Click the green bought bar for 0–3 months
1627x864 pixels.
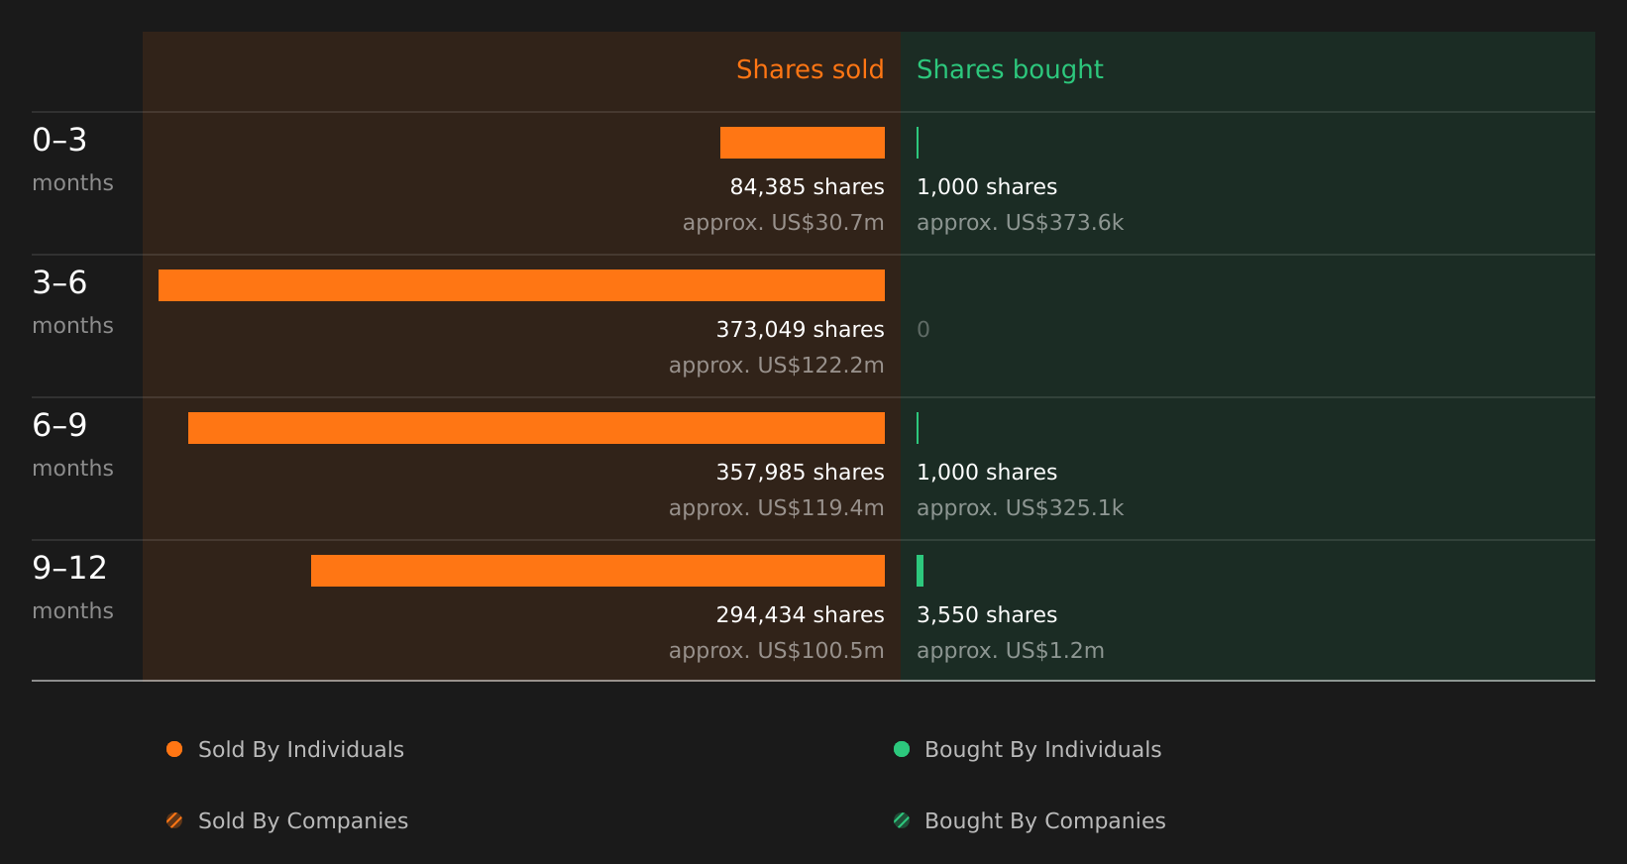tap(918, 143)
